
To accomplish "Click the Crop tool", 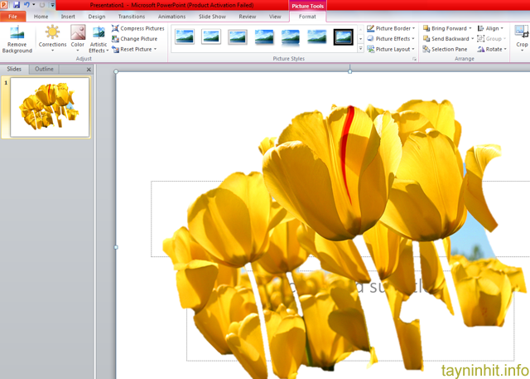I will point(521,36).
